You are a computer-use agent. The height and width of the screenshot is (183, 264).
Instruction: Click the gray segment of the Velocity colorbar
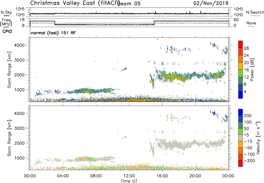(241, 138)
